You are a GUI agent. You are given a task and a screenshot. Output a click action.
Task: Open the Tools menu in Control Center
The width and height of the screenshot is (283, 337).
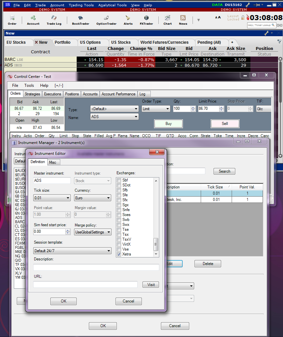(29, 85)
